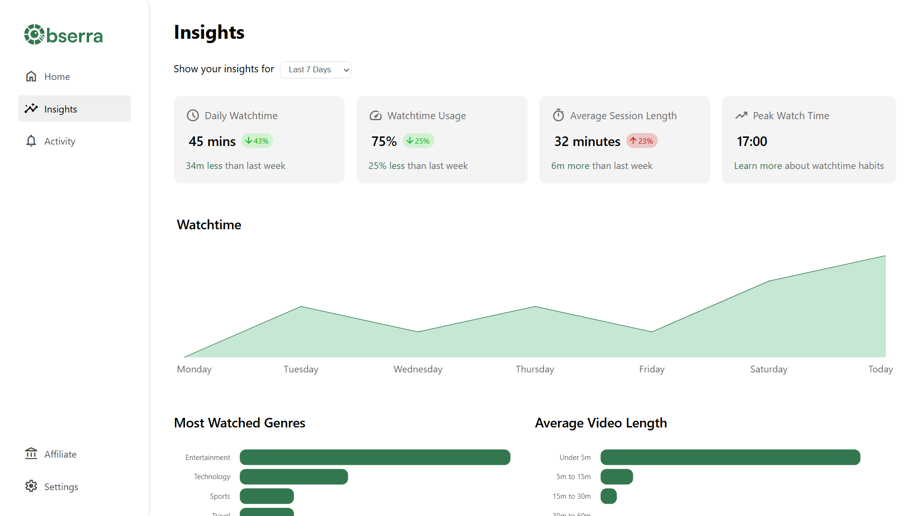This screenshot has width=919, height=516.
Task: Click the Affiliate bank icon
Action: click(x=31, y=453)
